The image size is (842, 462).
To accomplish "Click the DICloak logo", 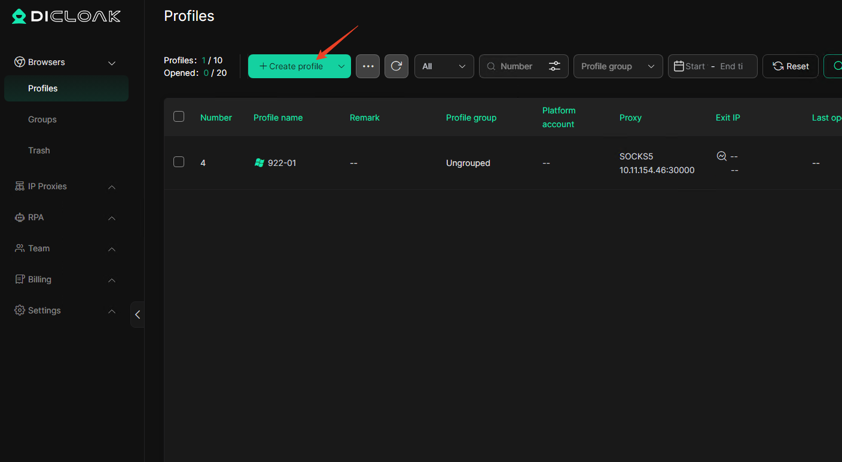I will (x=66, y=16).
